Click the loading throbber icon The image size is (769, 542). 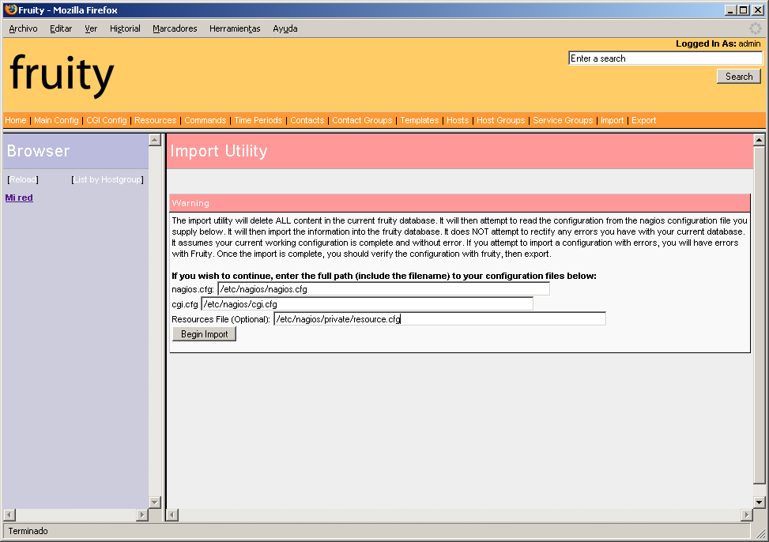point(756,28)
